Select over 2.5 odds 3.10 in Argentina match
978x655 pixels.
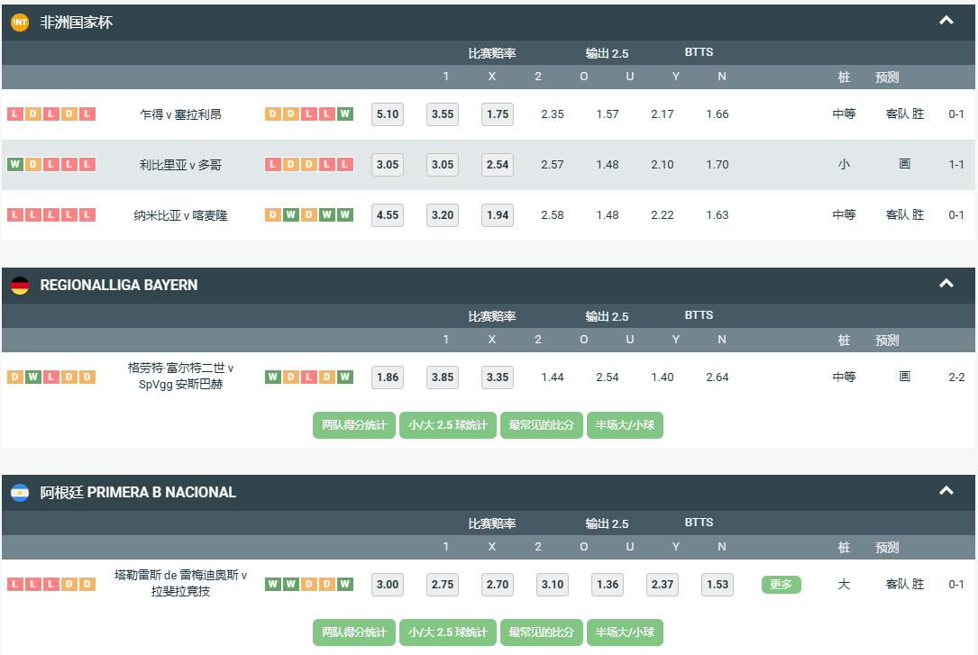(x=553, y=585)
